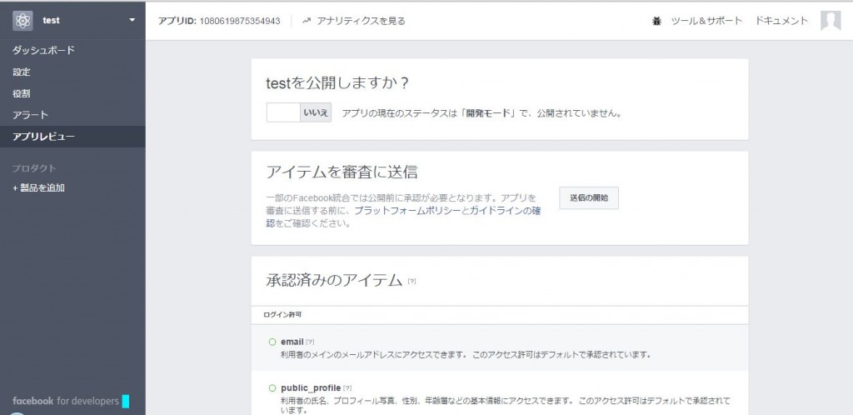Open help [?] beside 承認済みのアイテム

[x=412, y=281]
